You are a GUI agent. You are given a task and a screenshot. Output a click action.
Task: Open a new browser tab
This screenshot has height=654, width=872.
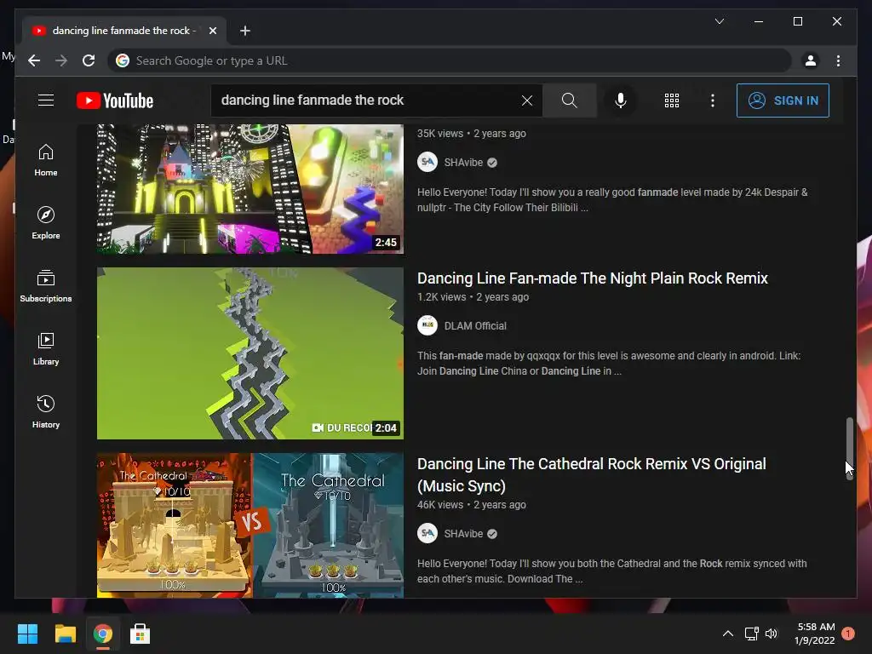245,31
